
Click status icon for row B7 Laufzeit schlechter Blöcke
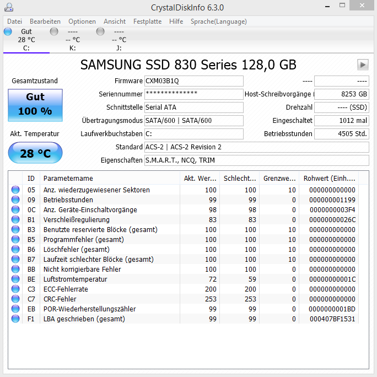click(15, 259)
